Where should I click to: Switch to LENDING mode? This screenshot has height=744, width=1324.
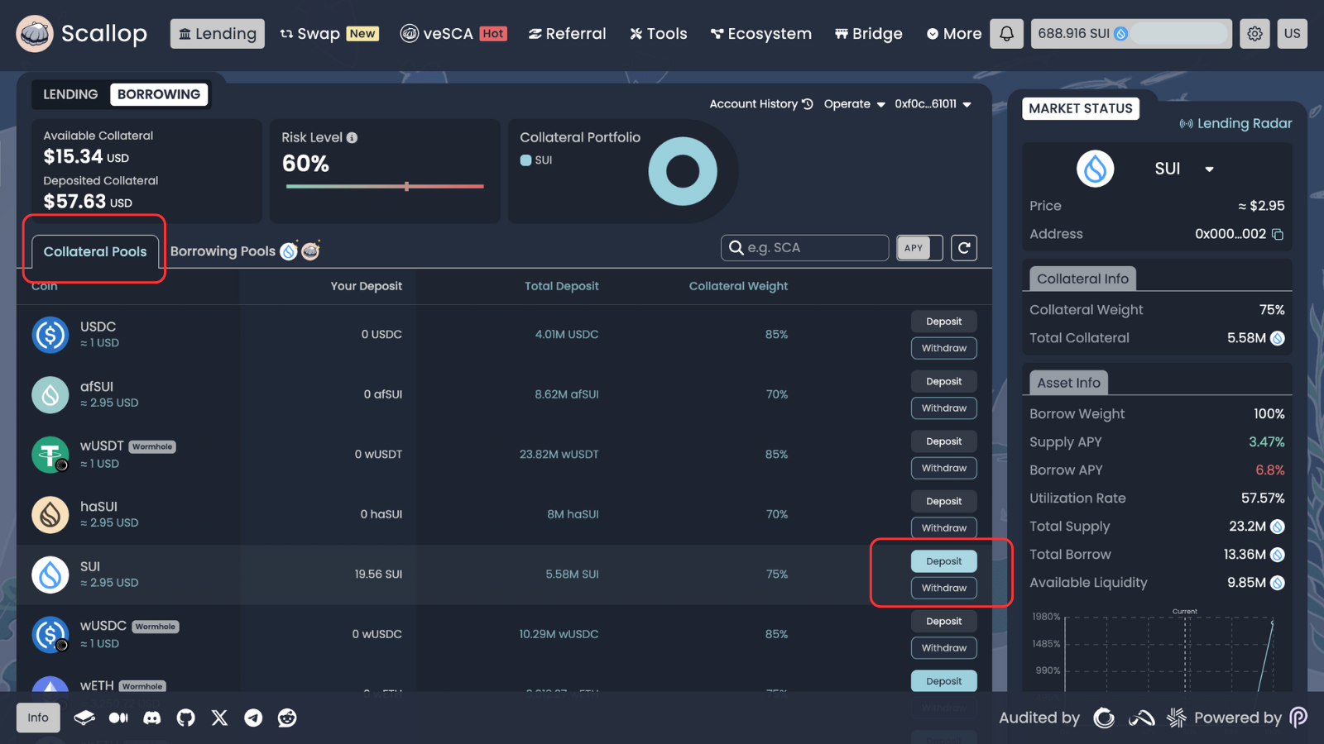point(70,94)
